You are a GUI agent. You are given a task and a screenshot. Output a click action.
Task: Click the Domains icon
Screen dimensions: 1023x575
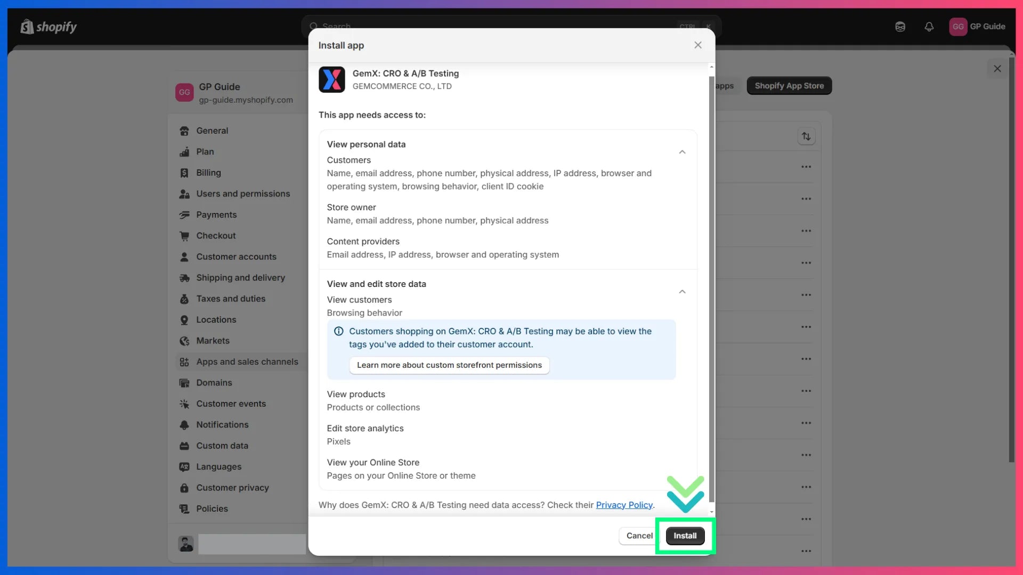pos(184,383)
